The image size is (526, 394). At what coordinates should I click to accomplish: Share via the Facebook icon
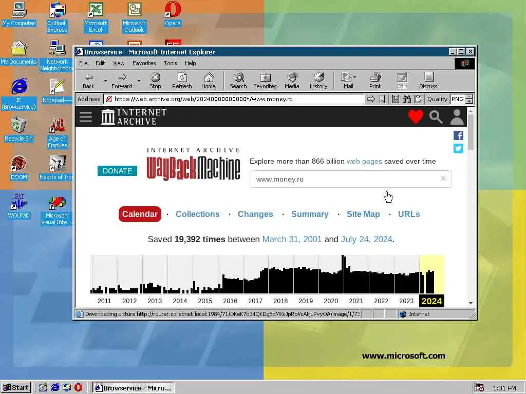click(x=458, y=135)
